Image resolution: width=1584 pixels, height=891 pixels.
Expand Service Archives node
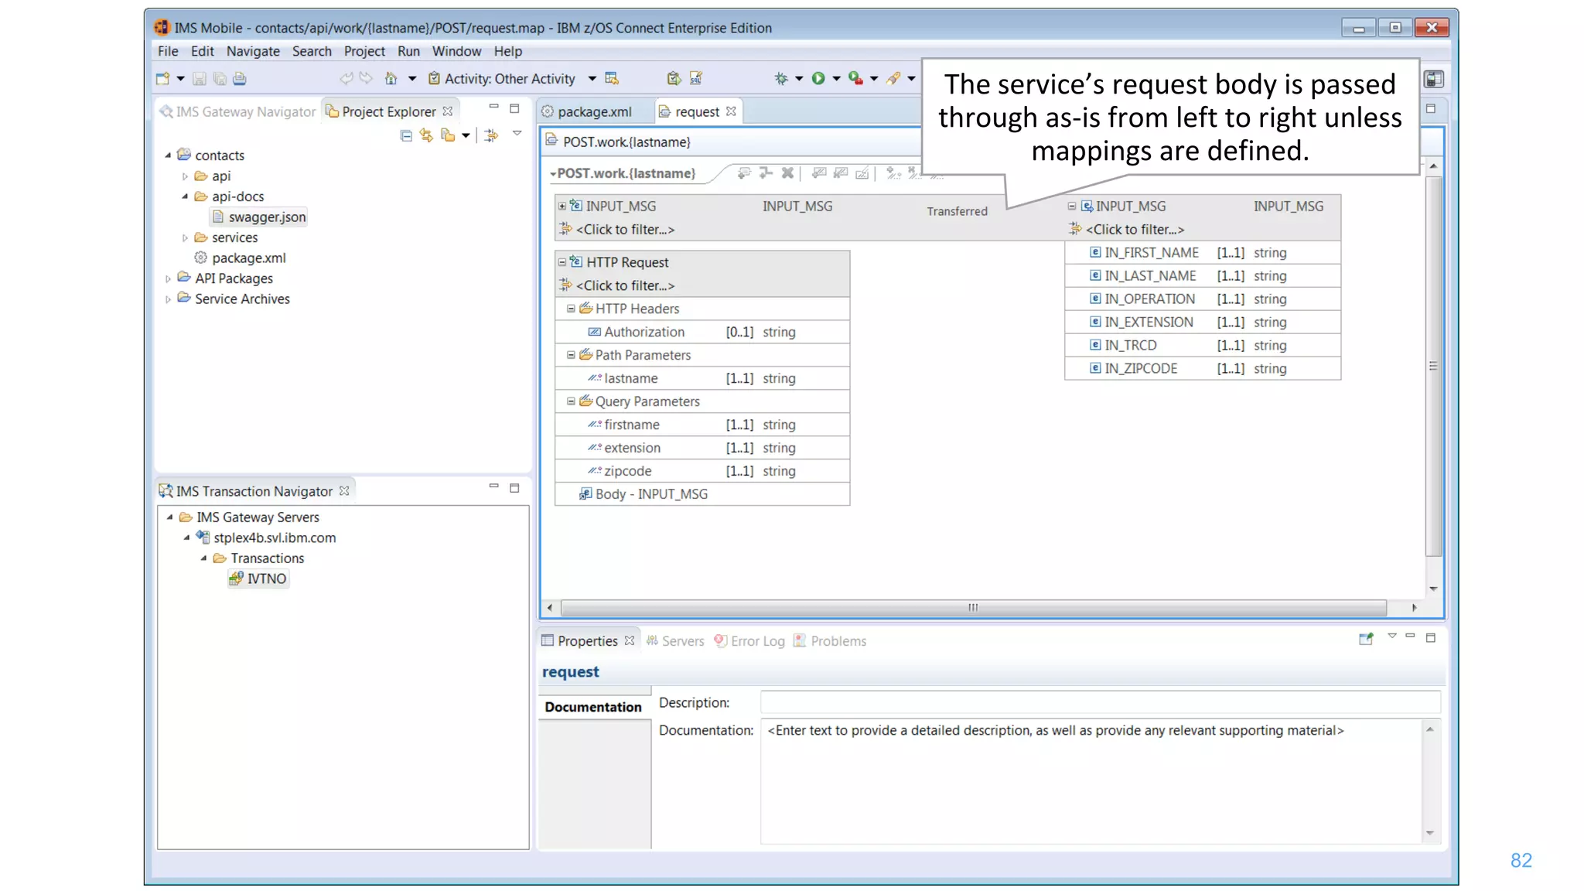(168, 299)
